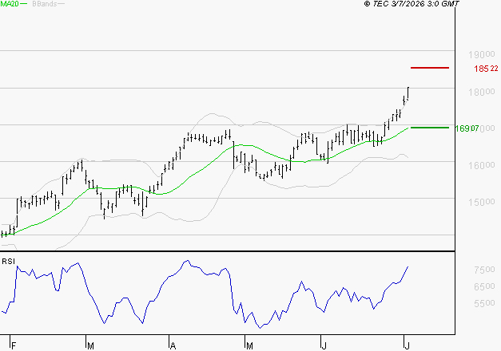The height and width of the screenshot is (351, 501).
Task: Click the BBands legend label
Action: [45, 4]
